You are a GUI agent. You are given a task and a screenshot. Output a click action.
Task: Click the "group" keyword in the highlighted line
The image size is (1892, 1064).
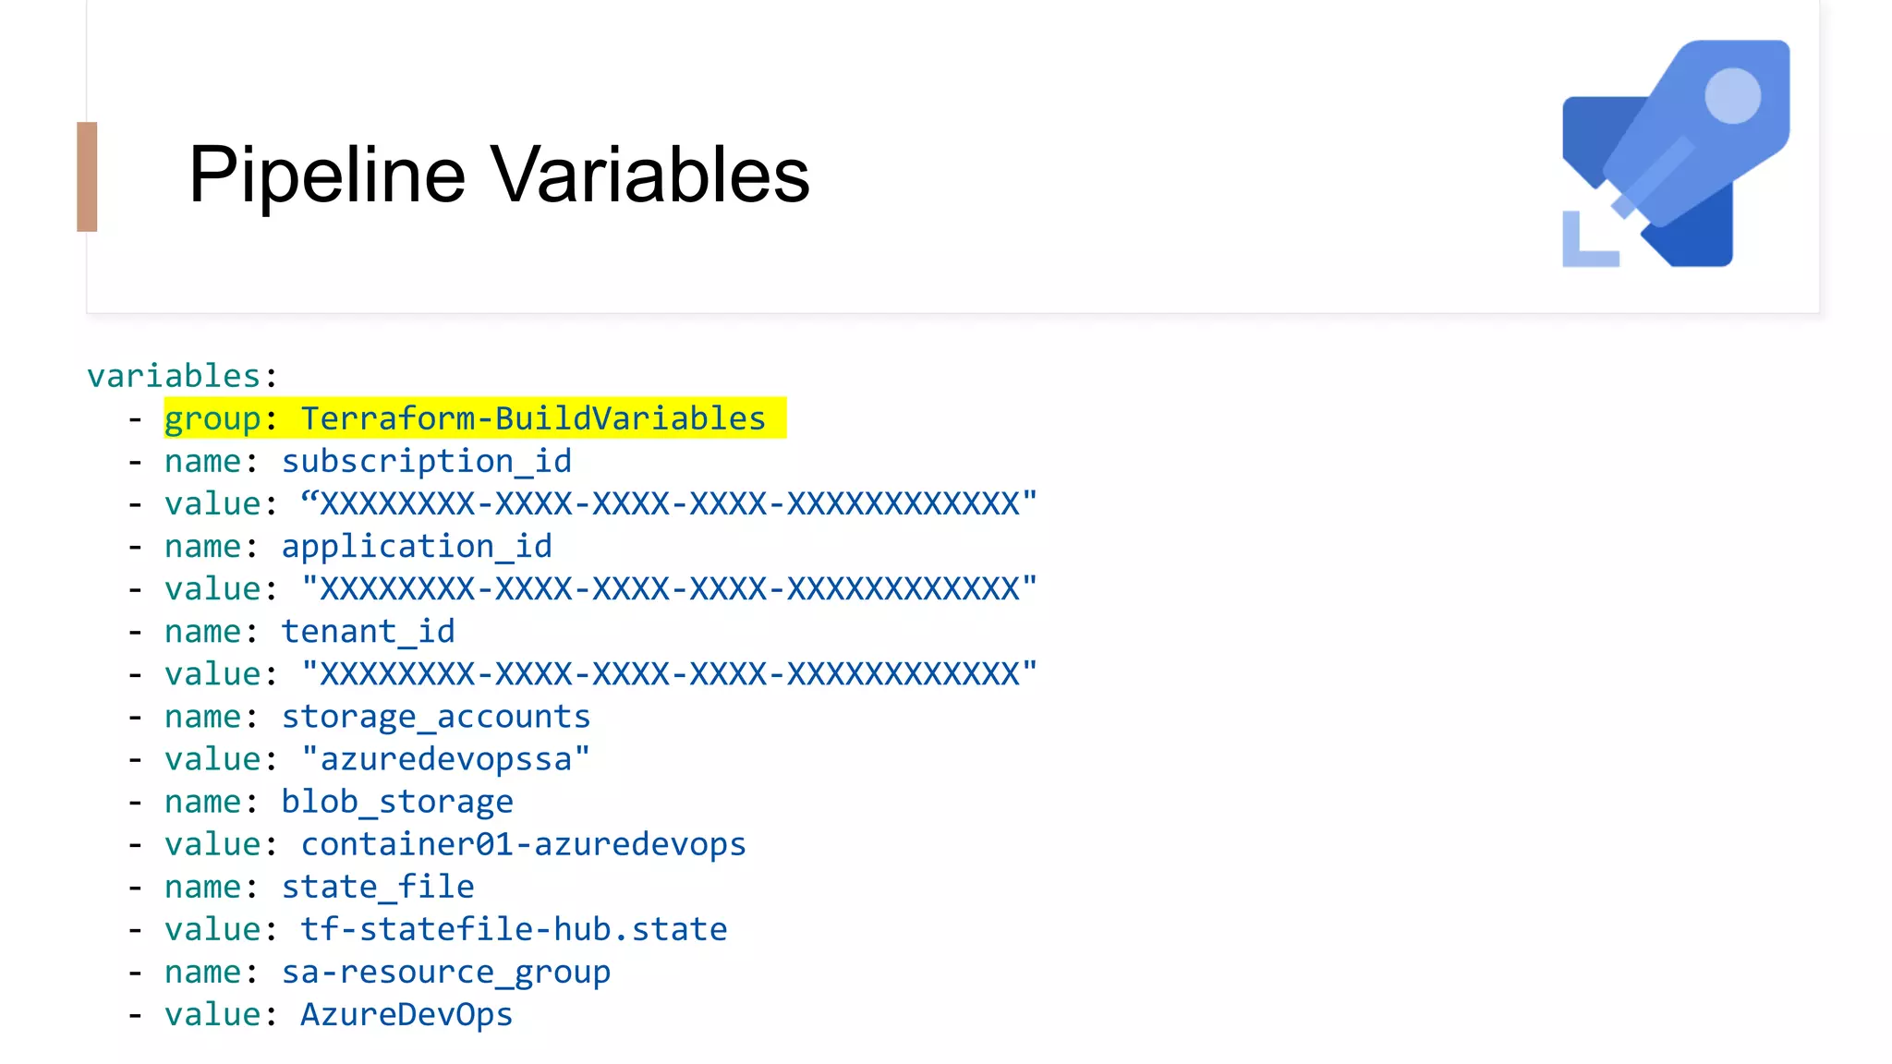click(x=212, y=418)
